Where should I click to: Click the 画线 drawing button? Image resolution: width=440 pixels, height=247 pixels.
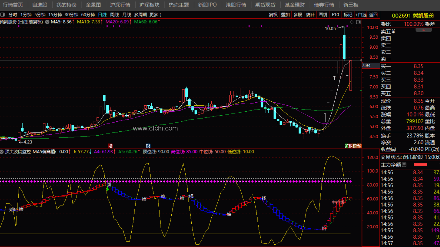click(x=323, y=15)
